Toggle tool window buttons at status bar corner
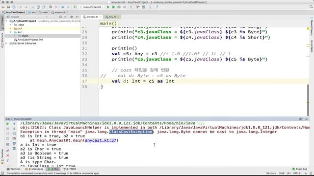This screenshot has height=176, width=314. [2, 173]
